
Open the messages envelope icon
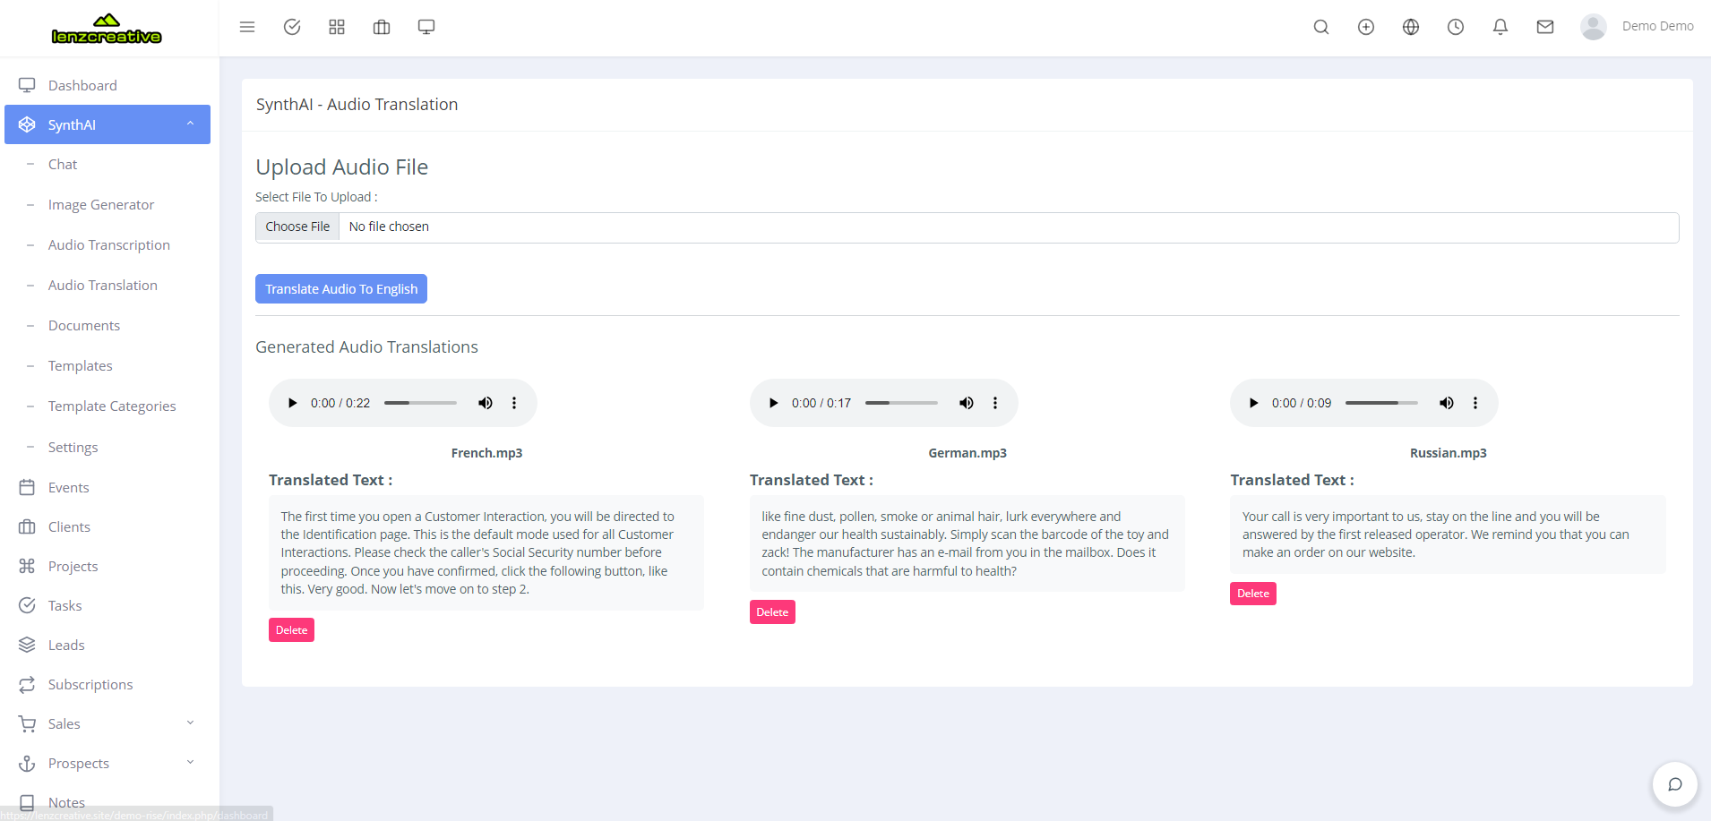tap(1545, 27)
